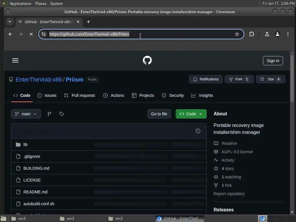Stop loading the page with X button

coord(31,34)
